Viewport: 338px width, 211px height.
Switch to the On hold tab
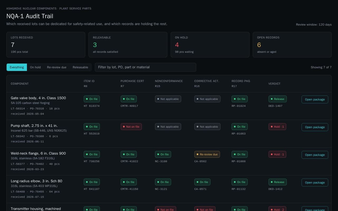coord(35,67)
